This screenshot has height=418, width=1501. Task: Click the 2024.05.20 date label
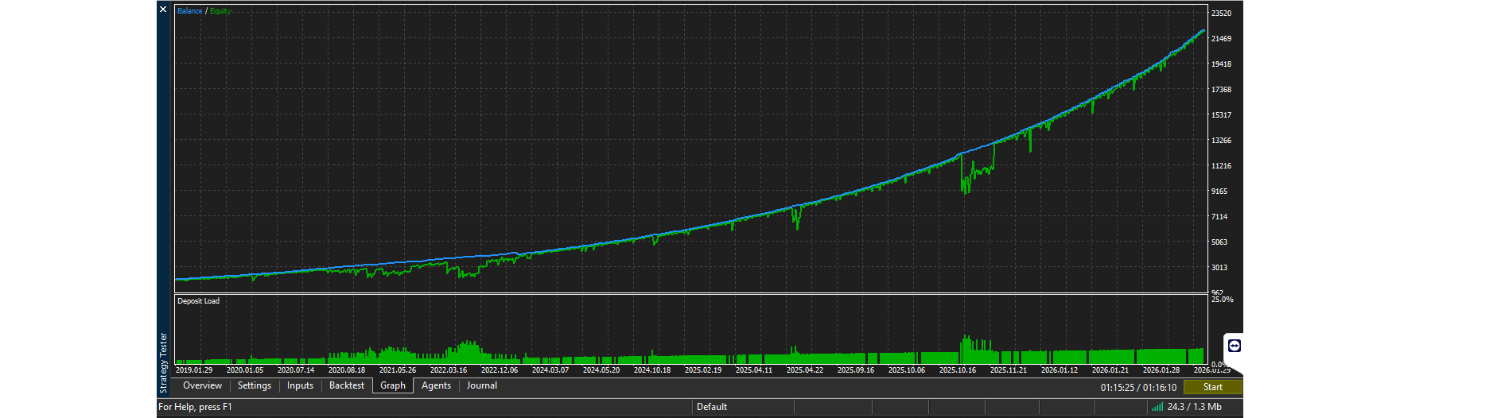(x=601, y=370)
